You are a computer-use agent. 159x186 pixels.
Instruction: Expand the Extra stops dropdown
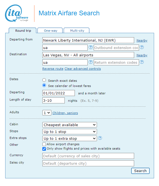click(70, 139)
